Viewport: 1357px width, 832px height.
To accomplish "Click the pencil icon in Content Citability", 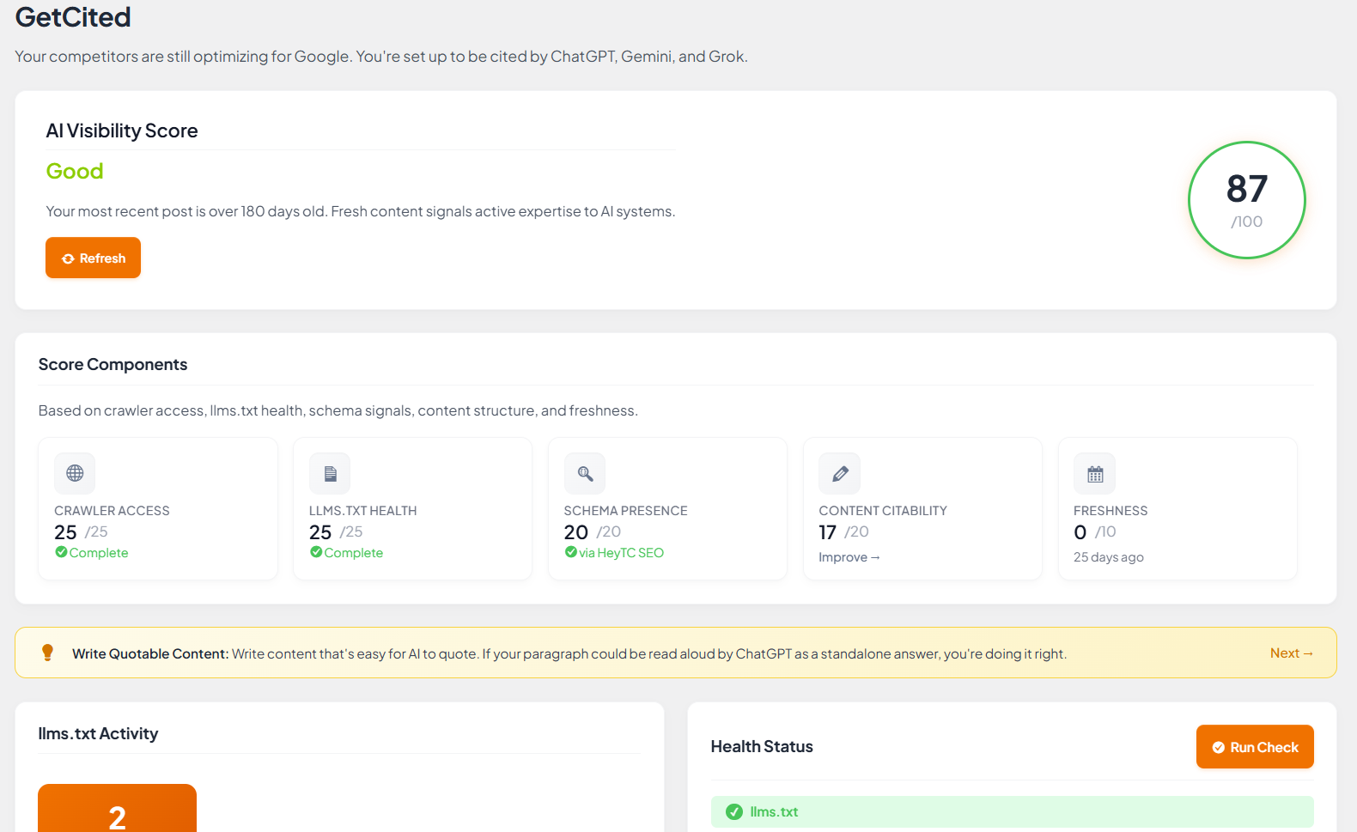I will 840,473.
